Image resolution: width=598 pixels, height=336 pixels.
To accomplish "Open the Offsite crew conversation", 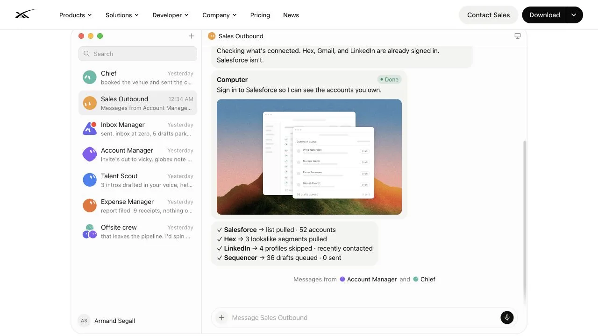I will [x=138, y=231].
